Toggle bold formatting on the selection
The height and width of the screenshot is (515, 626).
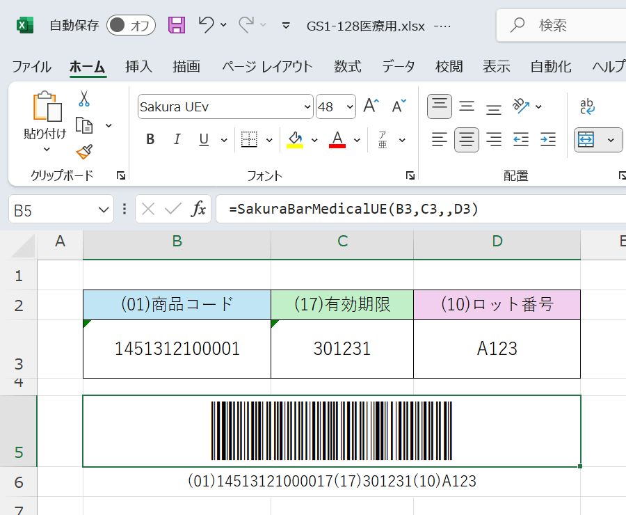150,138
